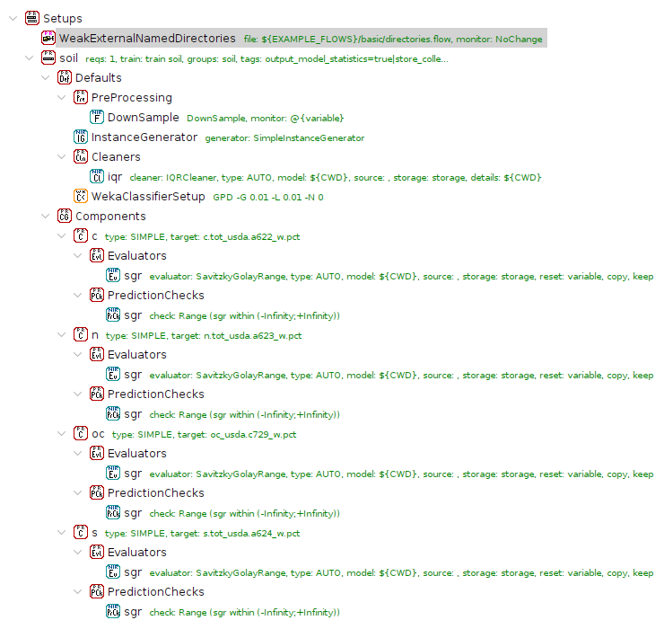This screenshot has height=629, width=664.
Task: Collapse component oc node
Action: (61, 433)
